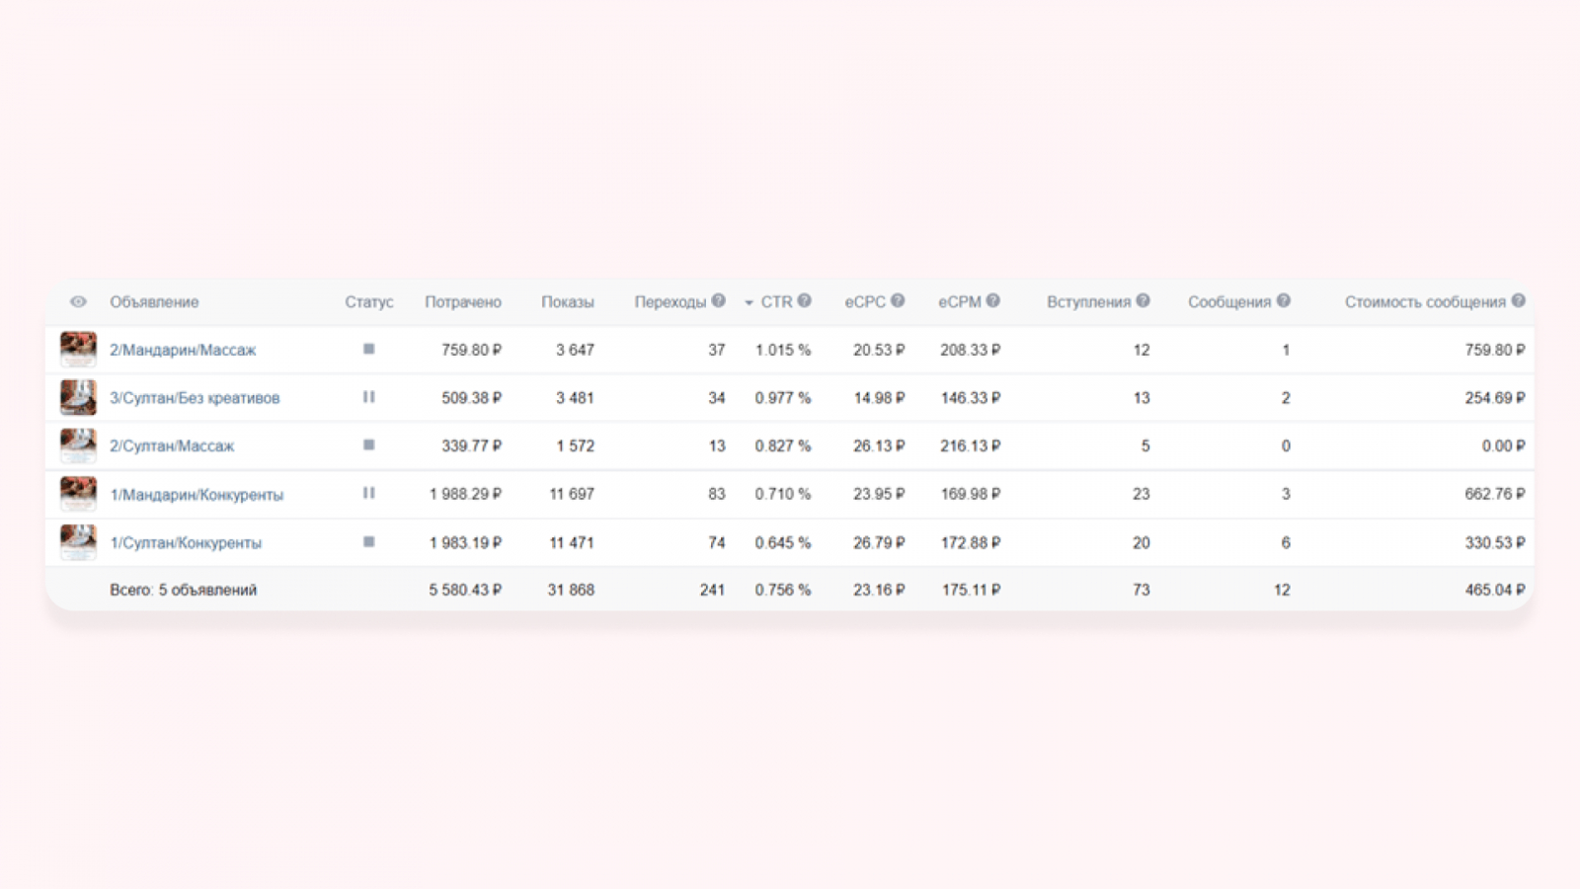Sort by the Стоимость сообщения column header

tap(1425, 302)
